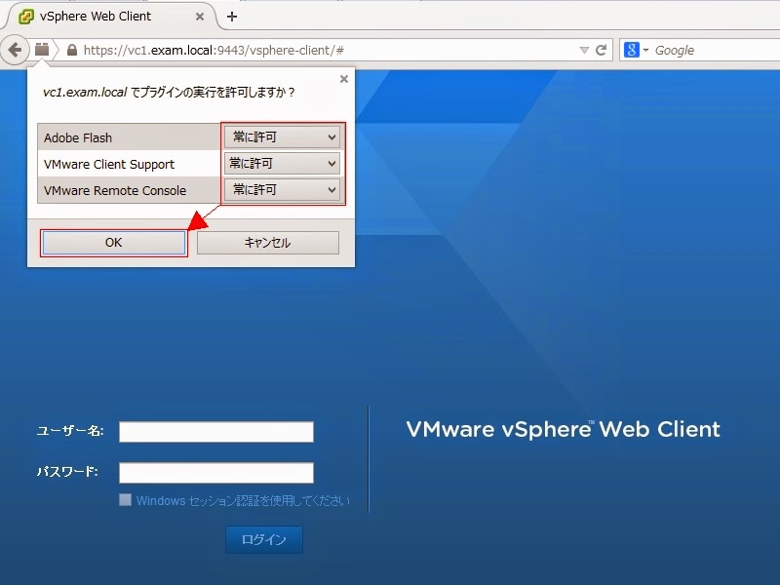Confirm plugin permissions with OK
The width and height of the screenshot is (780, 585).
click(114, 243)
